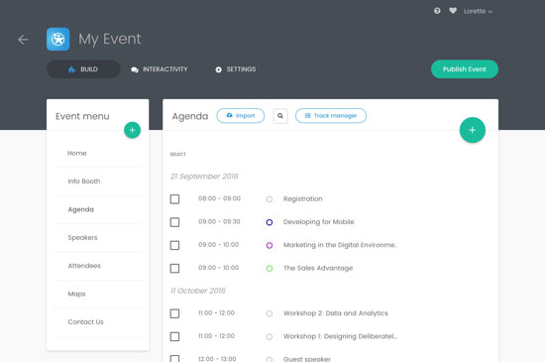
Task: Open the Track manager
Action: [x=331, y=116]
